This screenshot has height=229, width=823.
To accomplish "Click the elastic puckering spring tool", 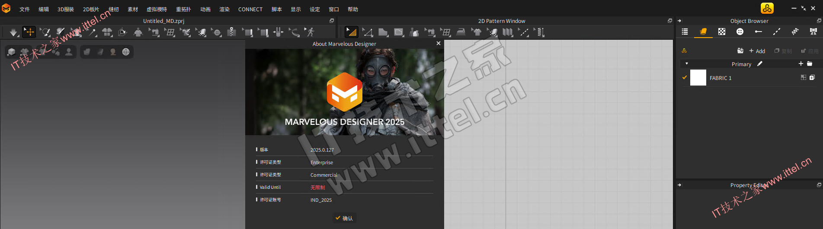I will pos(539,32).
